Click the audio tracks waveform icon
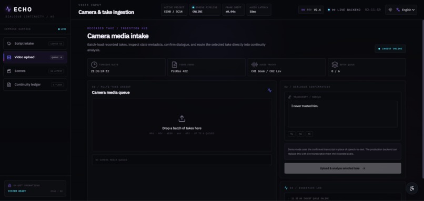 pyautogui.click(x=255, y=65)
